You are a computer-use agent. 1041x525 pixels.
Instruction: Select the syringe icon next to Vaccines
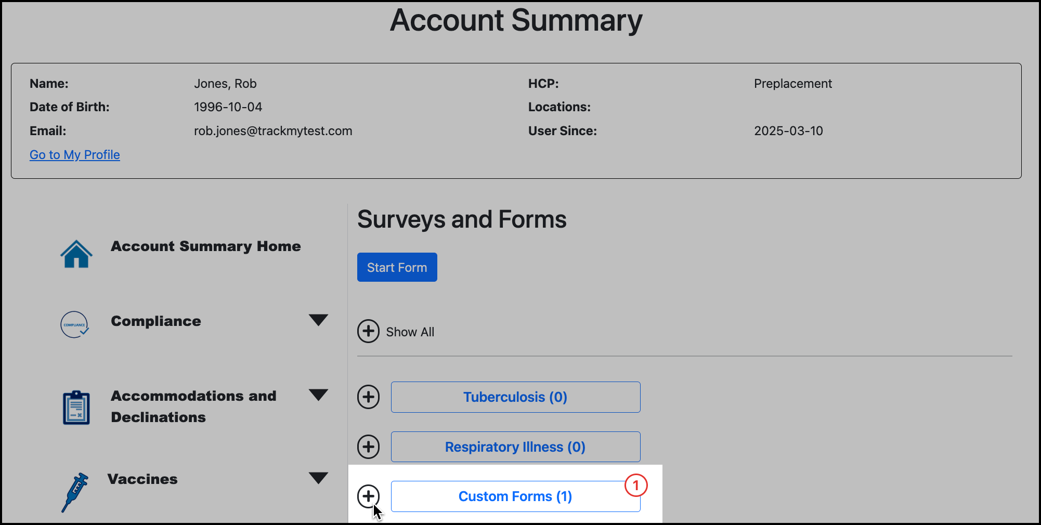[74, 492]
